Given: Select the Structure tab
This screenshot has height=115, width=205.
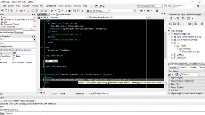Looking at the screenshot, I should coord(19,32).
